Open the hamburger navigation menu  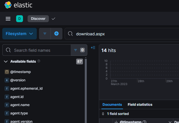point(8,19)
